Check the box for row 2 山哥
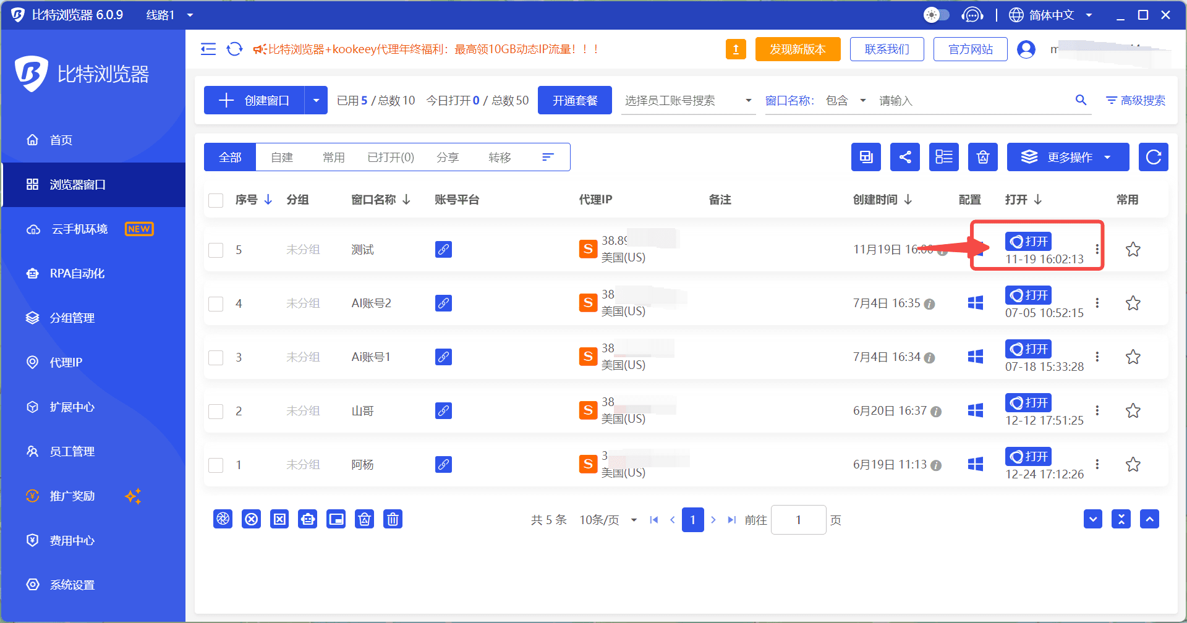 point(216,411)
